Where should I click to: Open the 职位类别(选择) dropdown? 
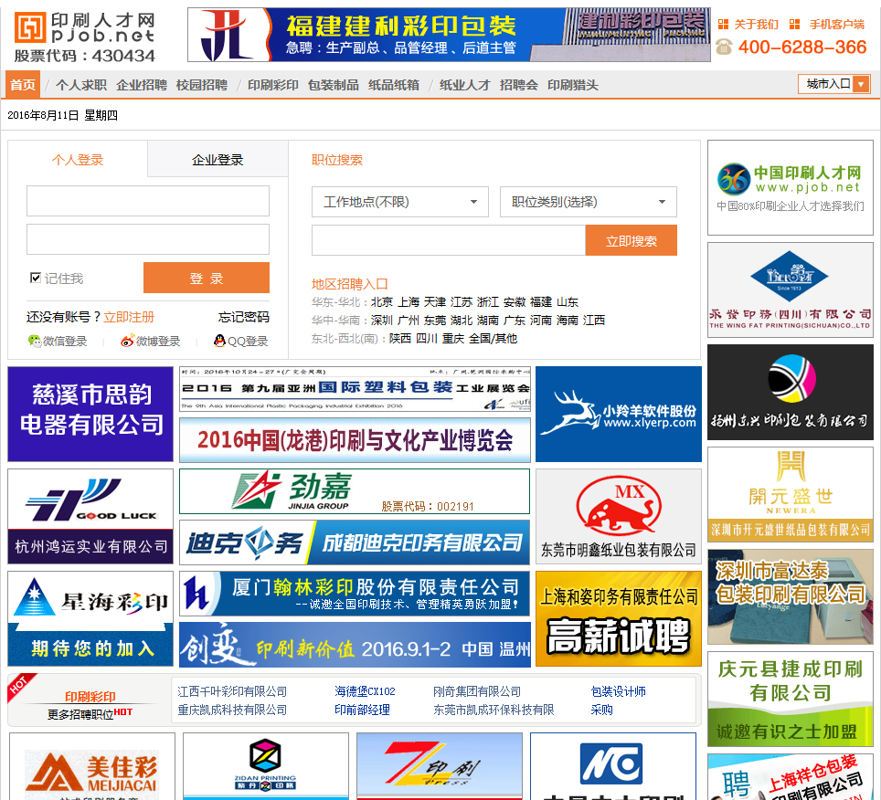coord(589,202)
